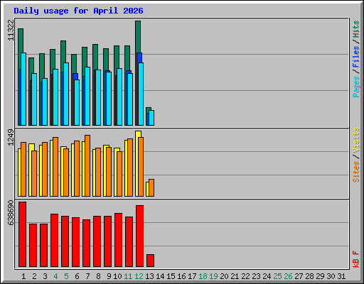
Task: Click the day 9 axis label
Action: click(109, 276)
